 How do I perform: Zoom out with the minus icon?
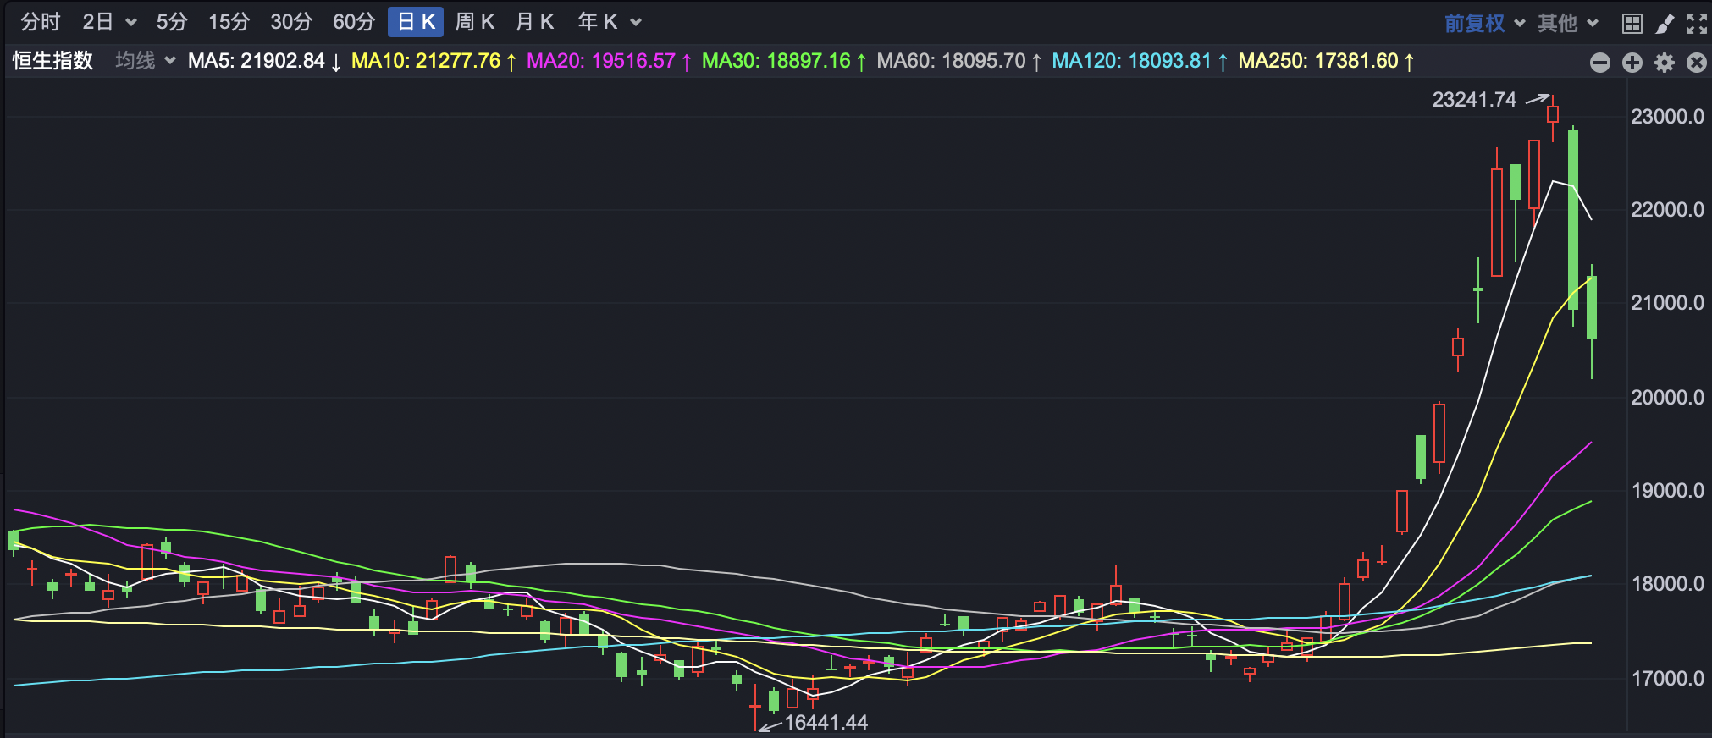tap(1600, 63)
